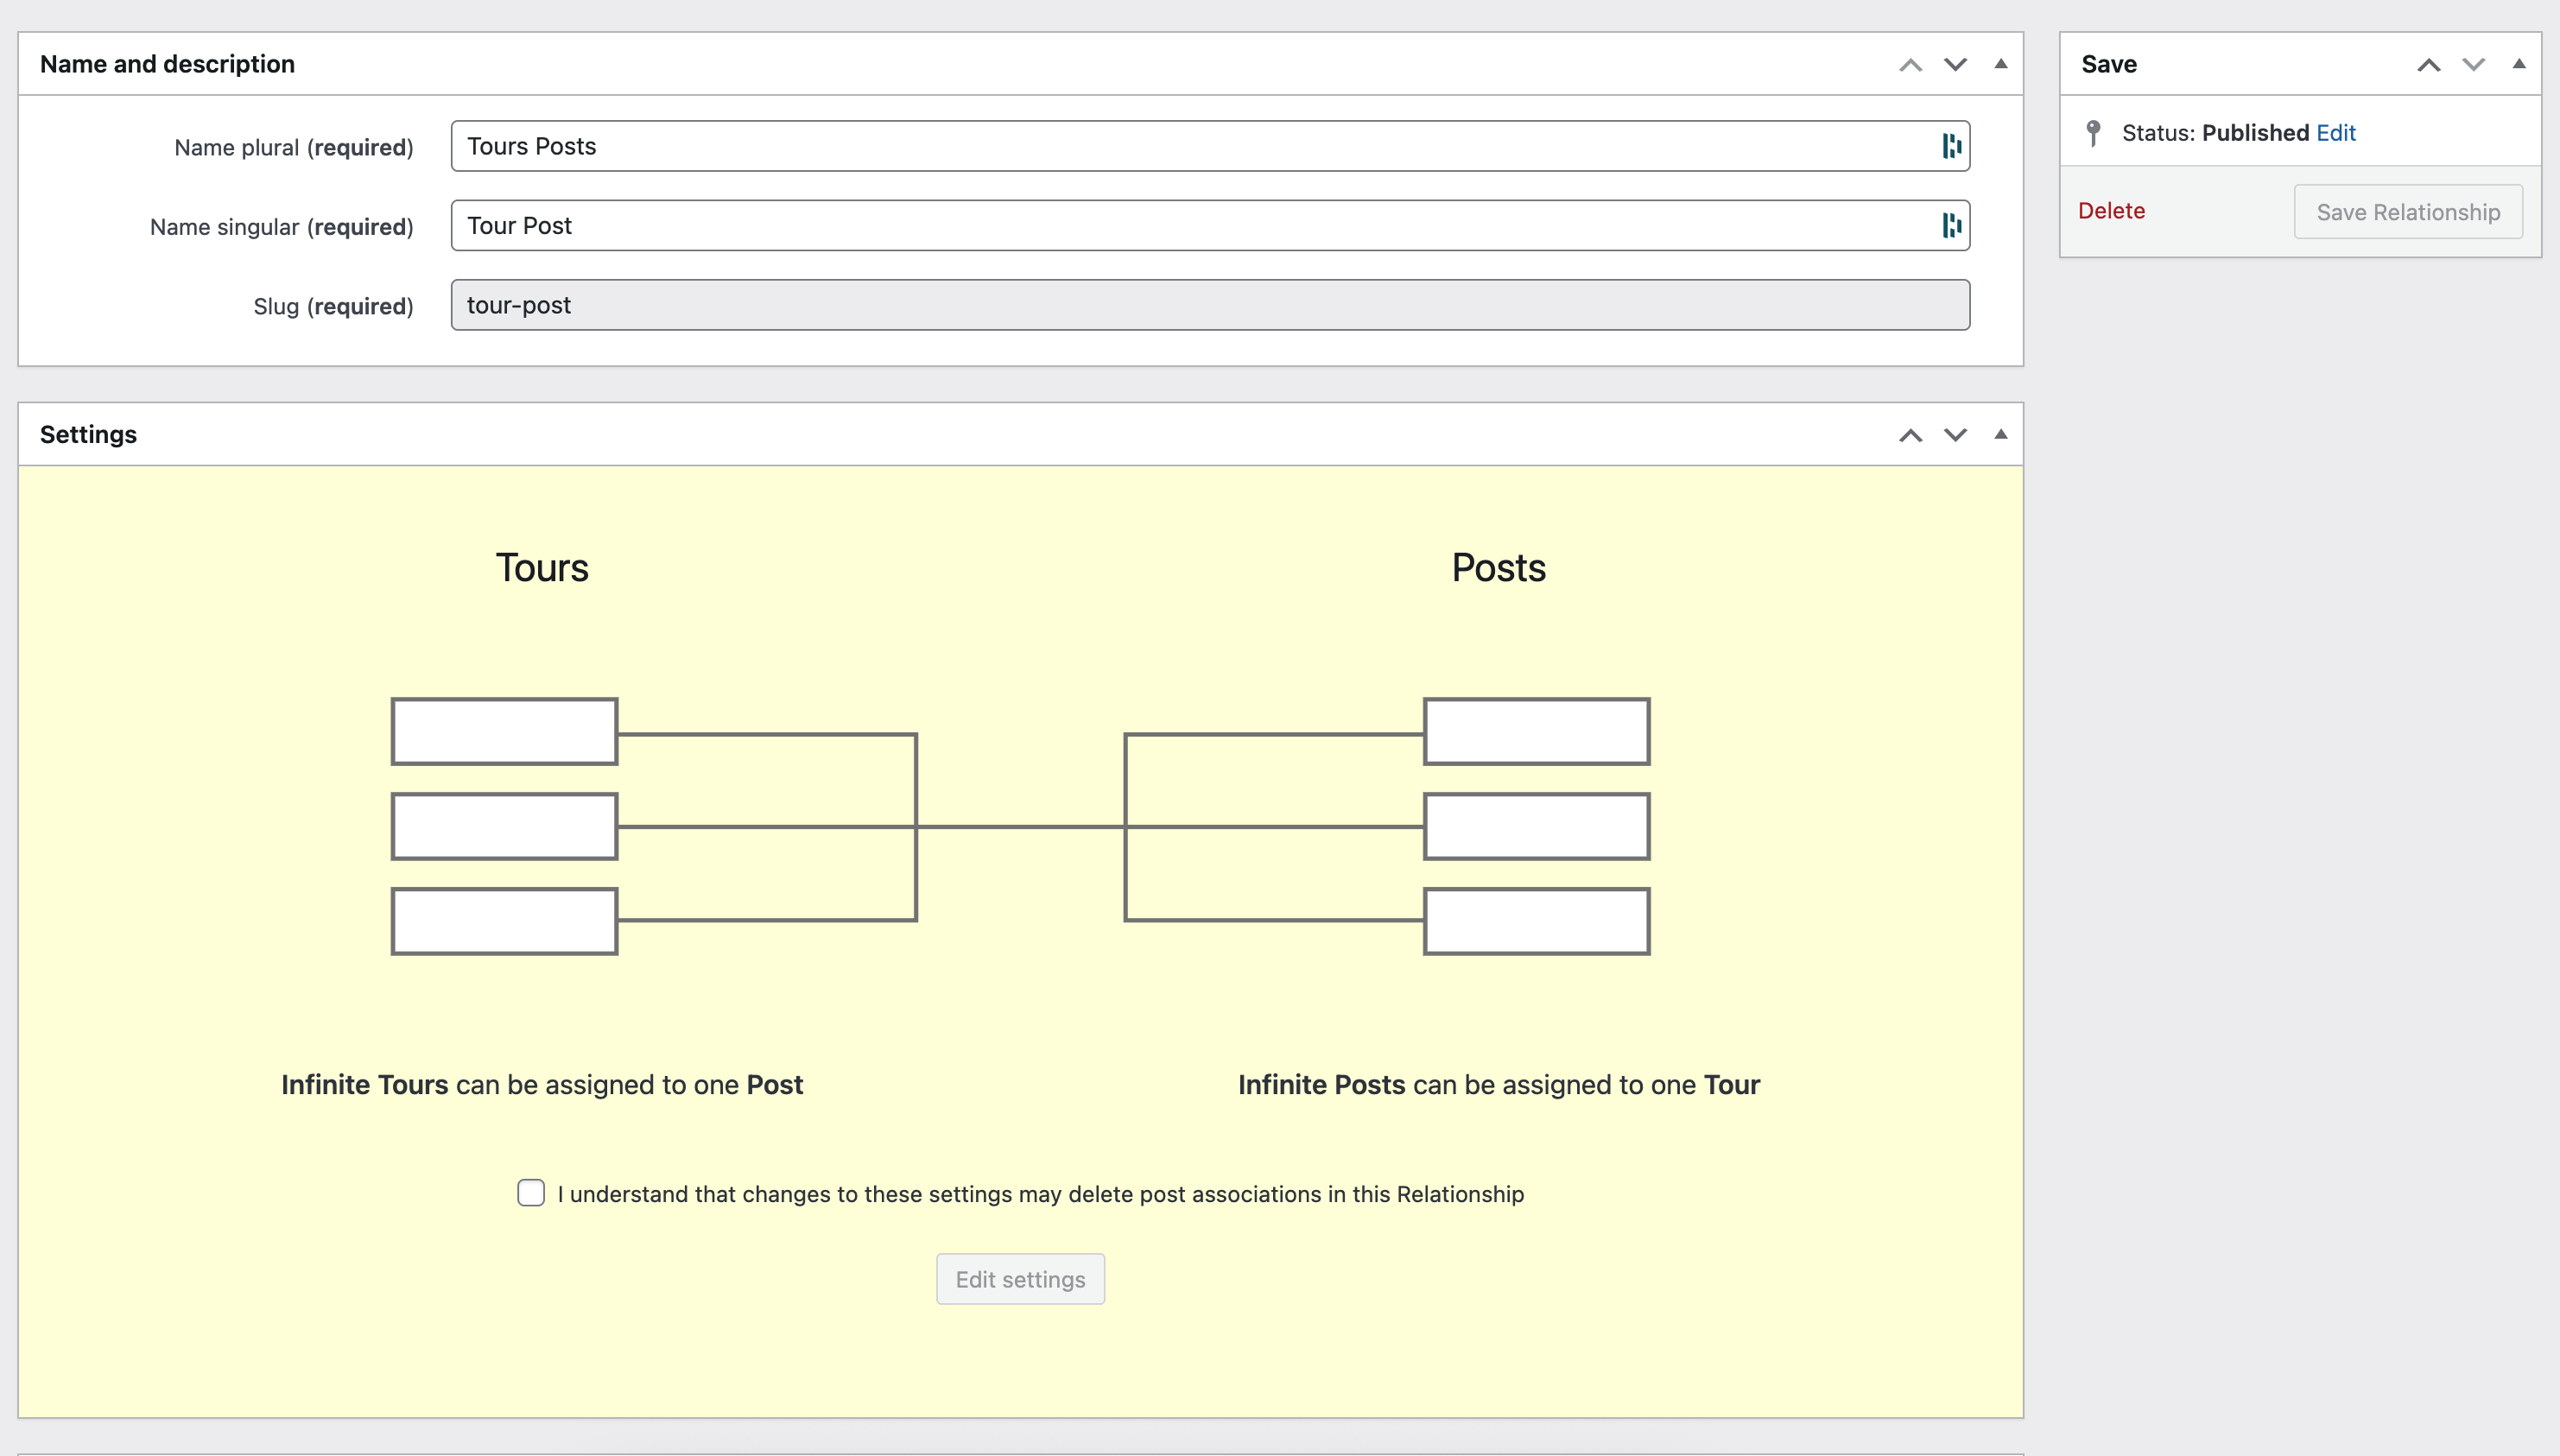This screenshot has height=1456, width=2560.
Task: Move Name and description panel up
Action: 1910,65
